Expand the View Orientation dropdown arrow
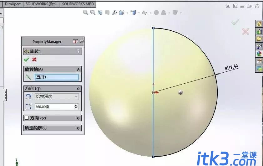Screen dimensions: 263x166 (128, 13)
